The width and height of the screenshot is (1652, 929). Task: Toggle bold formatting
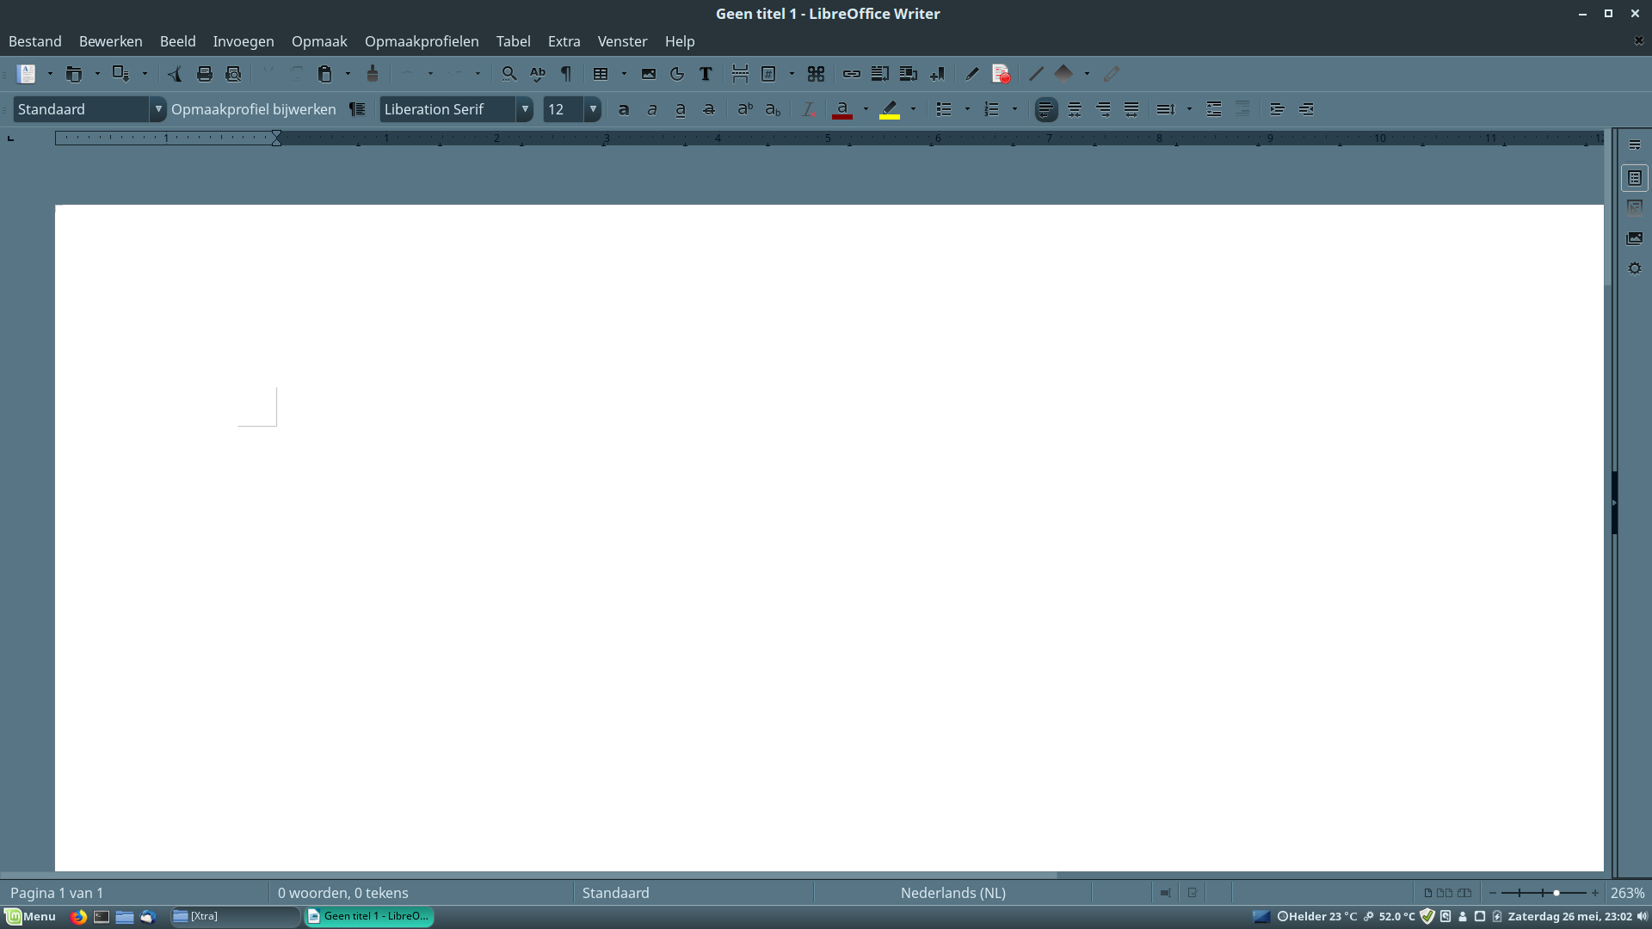(x=624, y=109)
